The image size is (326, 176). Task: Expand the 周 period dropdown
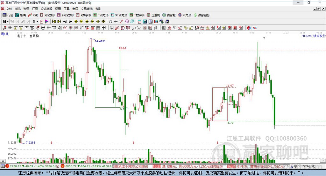(x=8, y=22)
